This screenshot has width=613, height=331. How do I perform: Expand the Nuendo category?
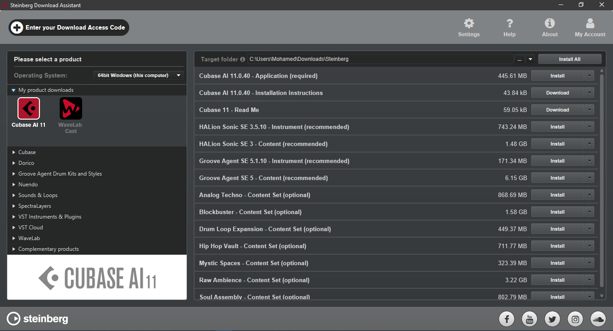(x=14, y=185)
